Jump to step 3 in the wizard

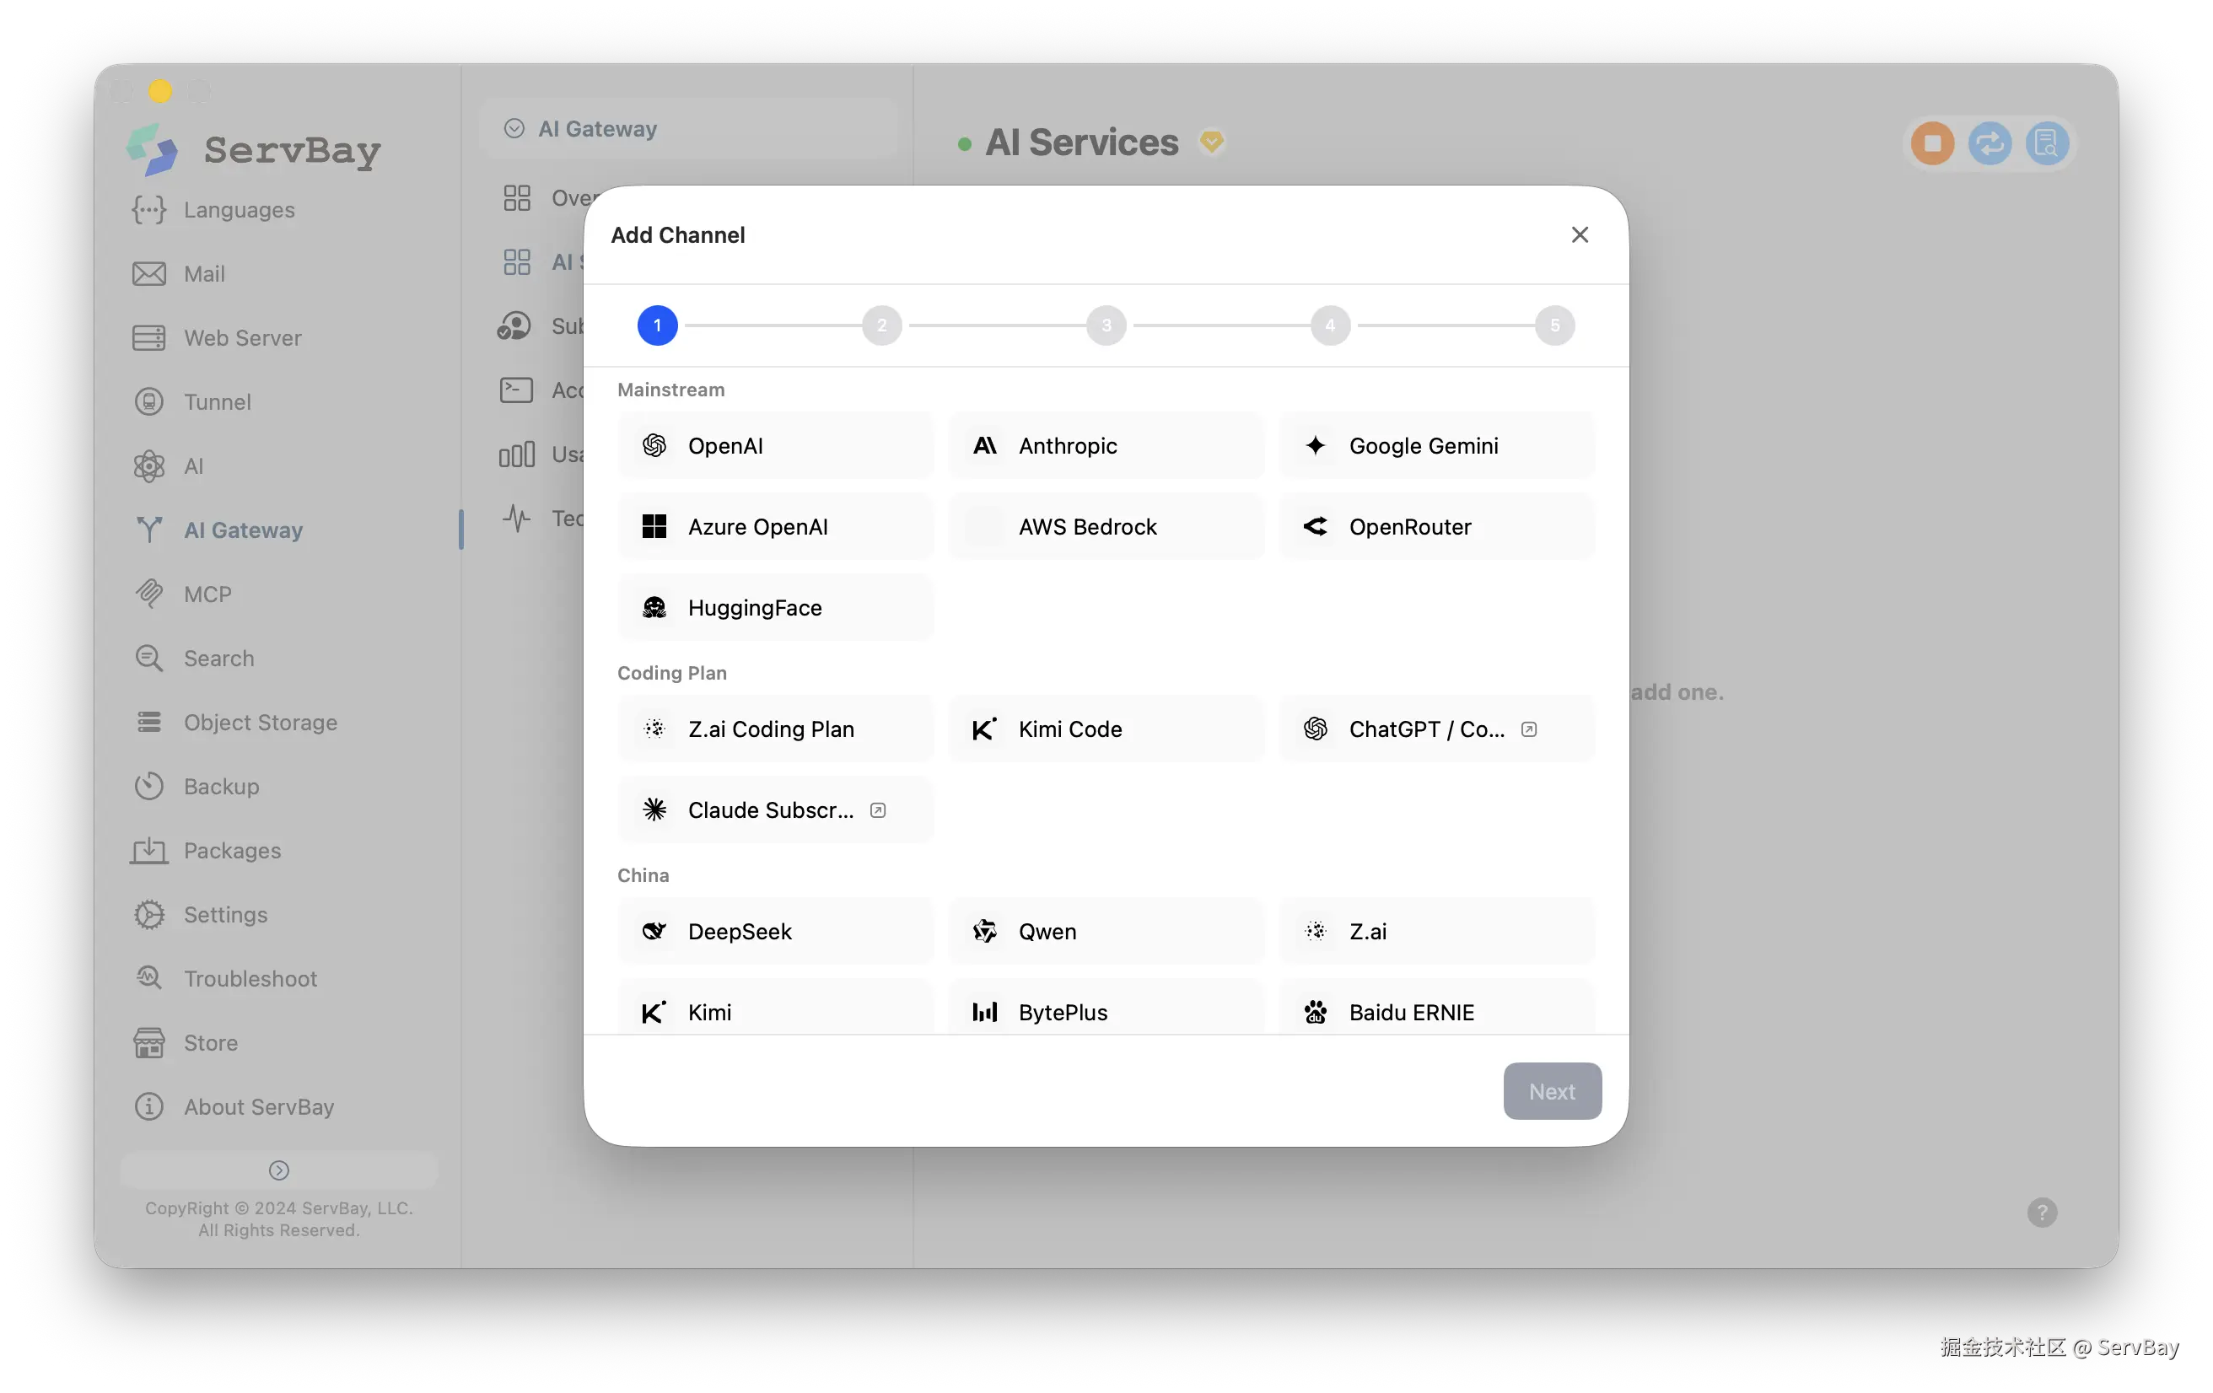click(1106, 325)
